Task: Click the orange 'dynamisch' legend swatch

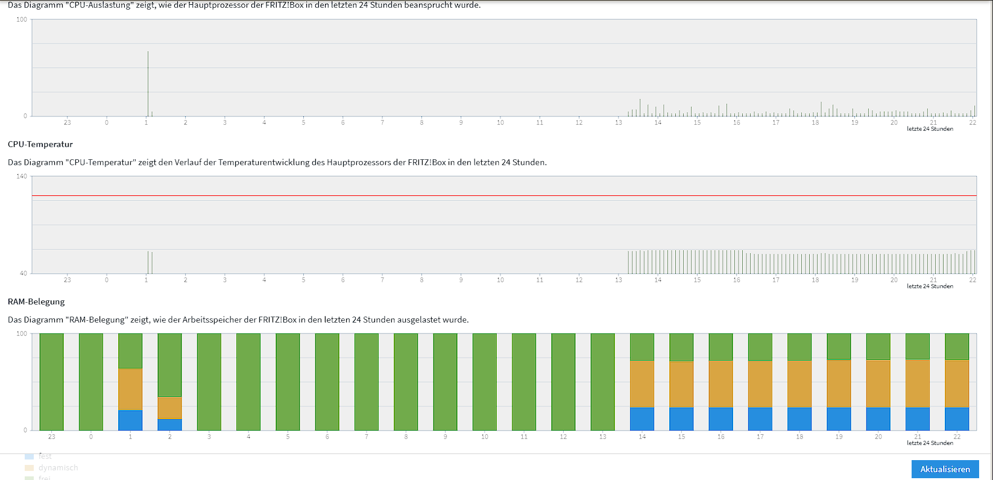Action: click(29, 467)
